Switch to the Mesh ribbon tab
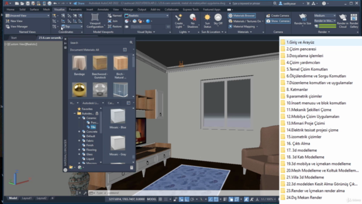Image resolution: width=362 pixels, height=204 pixels. (46, 10)
